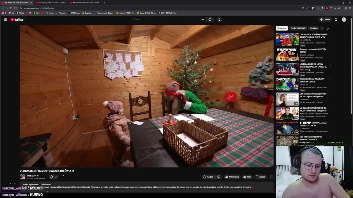Open the YouTube hamburger guide menu
The height and width of the screenshot is (198, 353).
[x=5, y=20]
